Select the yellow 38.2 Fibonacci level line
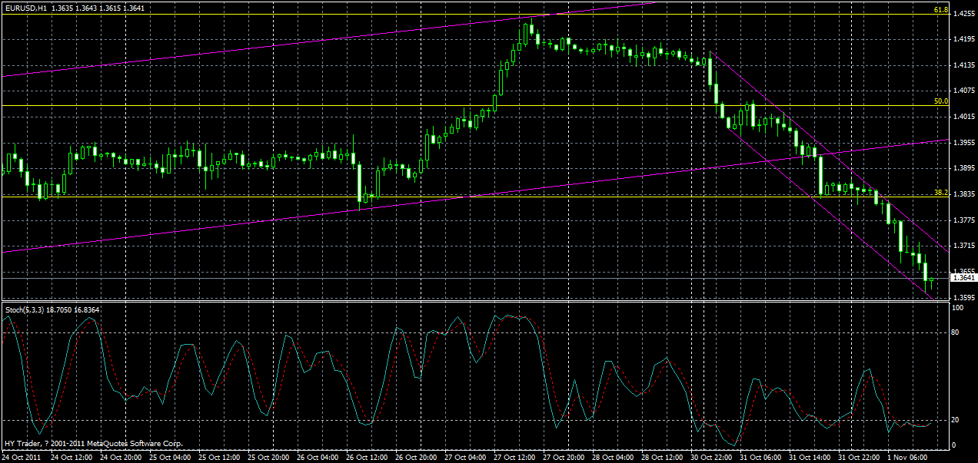This screenshot has height=463, width=978. (x=461, y=197)
